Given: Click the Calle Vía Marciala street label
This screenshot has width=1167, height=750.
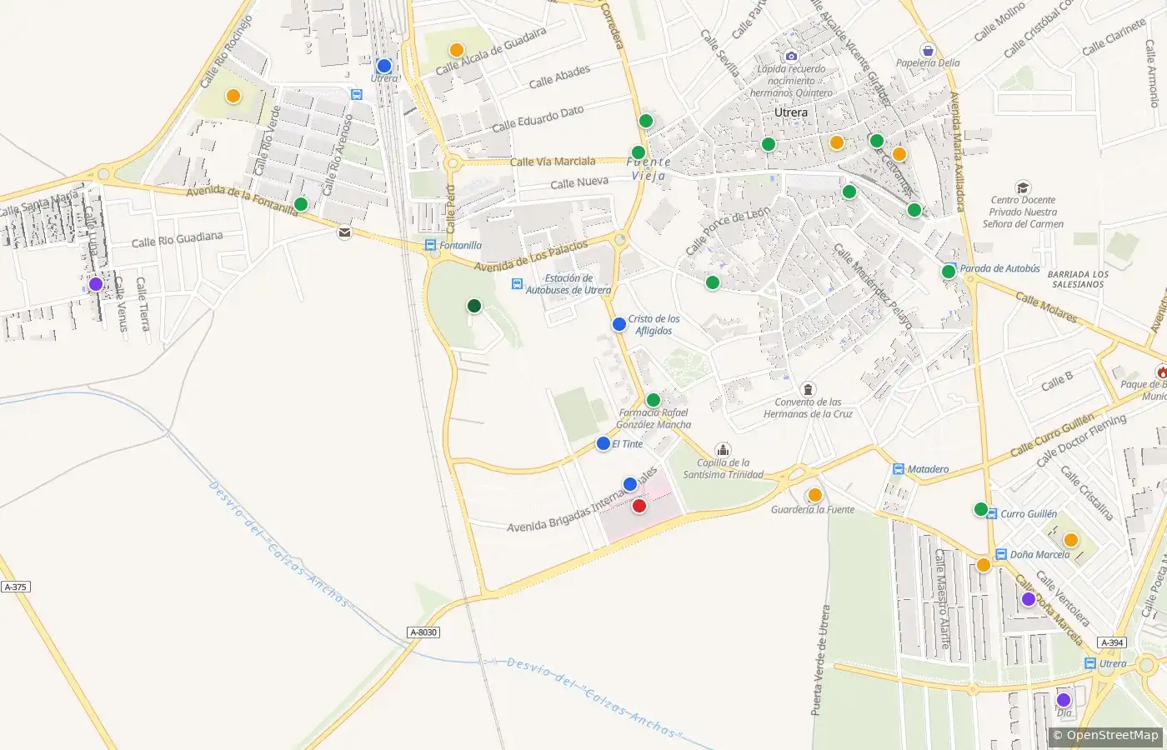Looking at the screenshot, I should click(553, 162).
